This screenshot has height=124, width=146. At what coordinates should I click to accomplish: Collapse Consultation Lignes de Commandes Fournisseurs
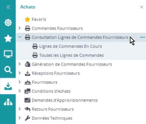click(x=20, y=37)
